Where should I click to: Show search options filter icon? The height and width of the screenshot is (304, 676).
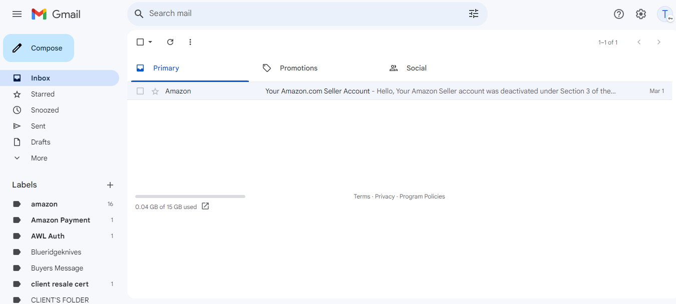click(x=474, y=13)
